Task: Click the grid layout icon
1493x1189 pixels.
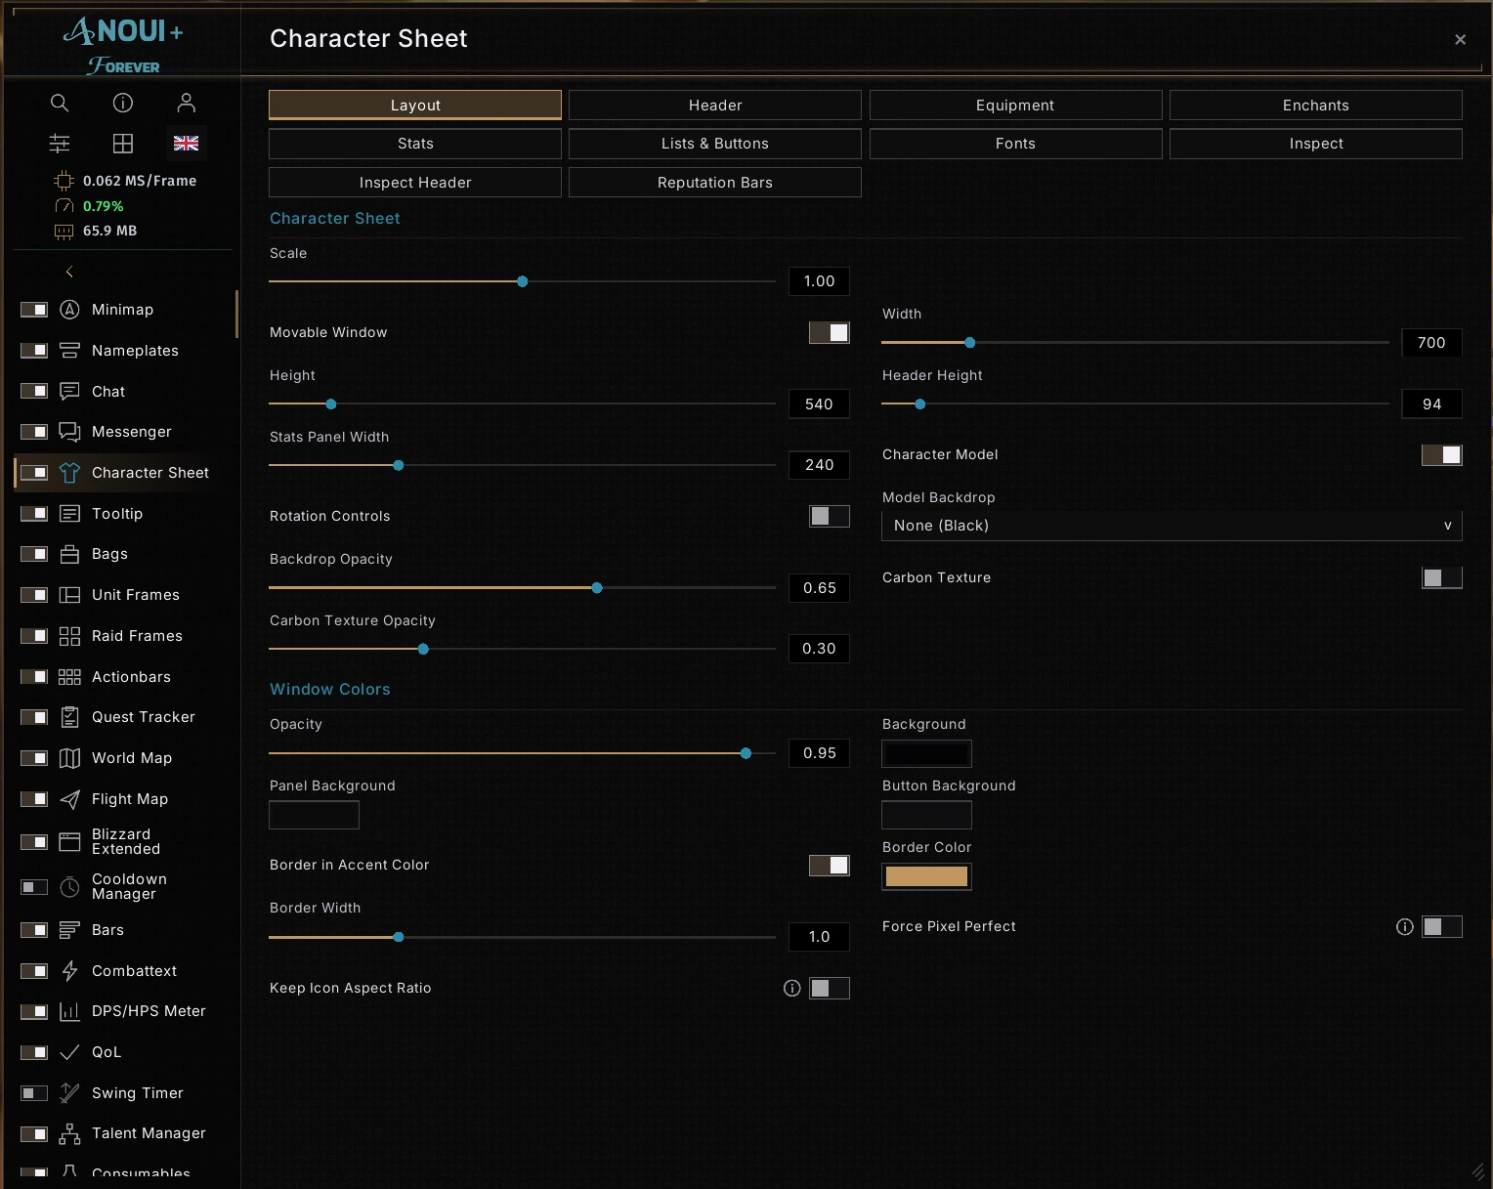Action: 123,144
